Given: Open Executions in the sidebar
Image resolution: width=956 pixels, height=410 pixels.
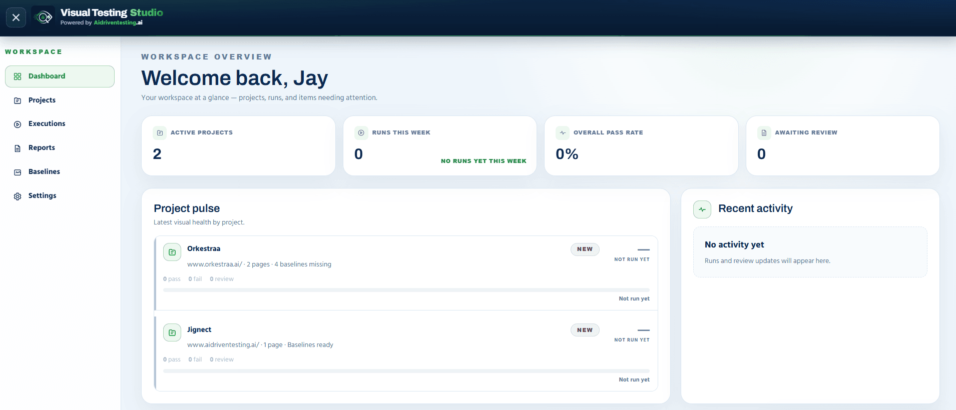Looking at the screenshot, I should (x=60, y=123).
